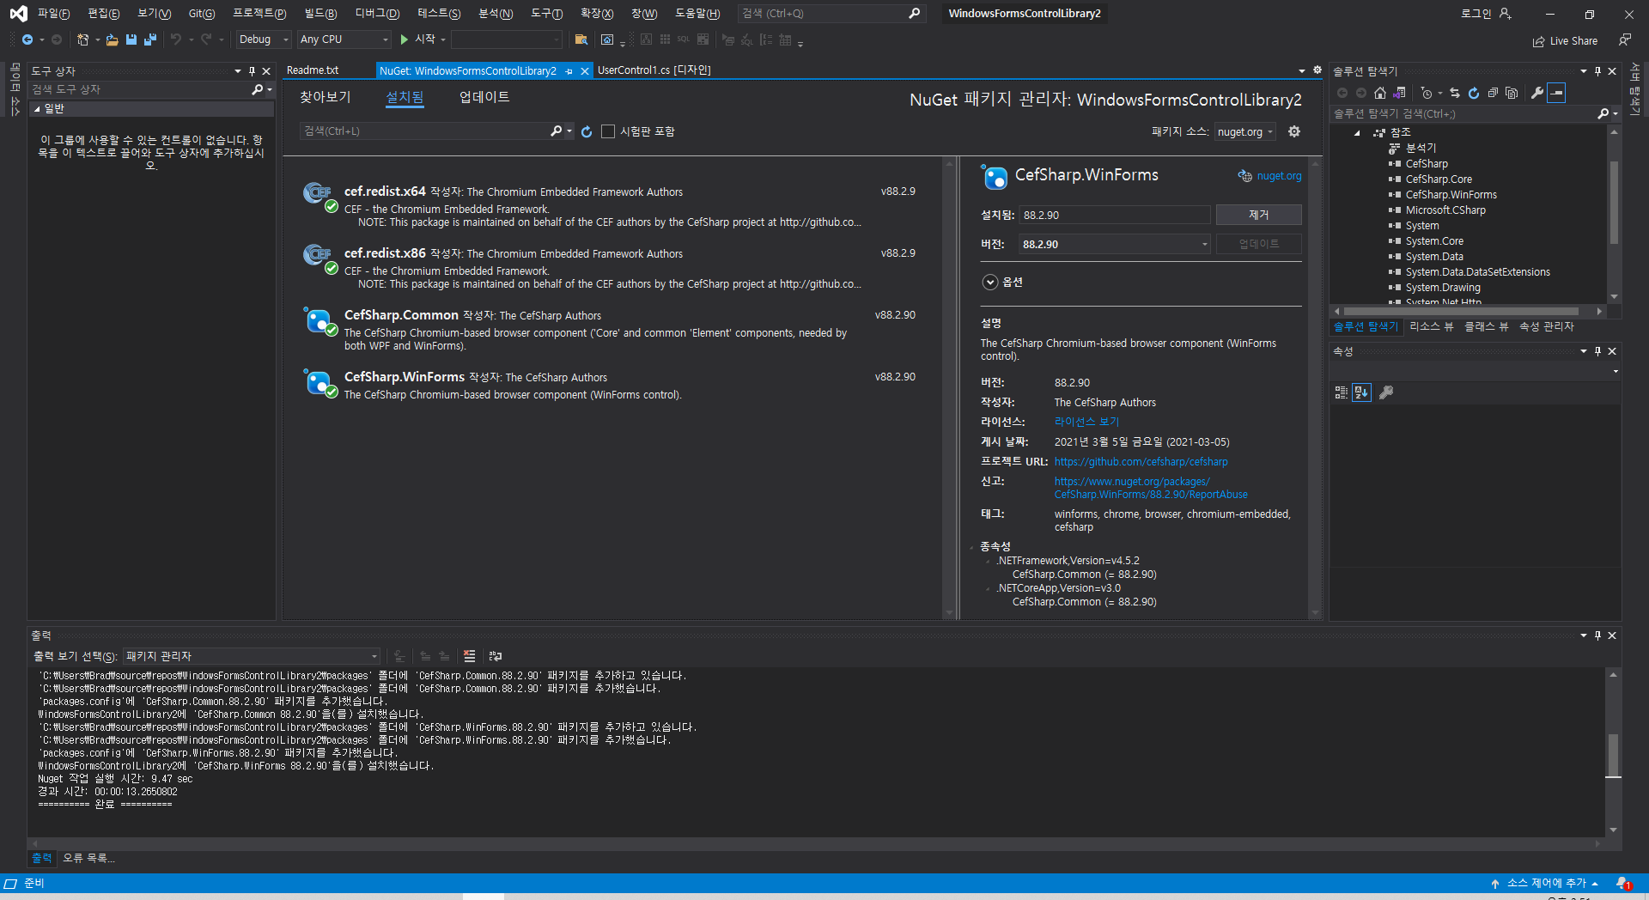
Task: Open the Any CPU platform dropdown
Action: point(344,40)
